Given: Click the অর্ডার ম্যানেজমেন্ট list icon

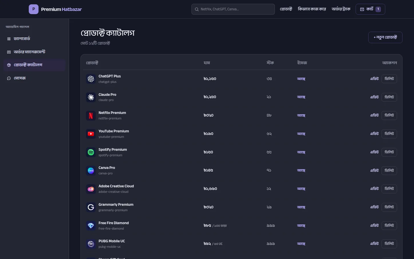Looking at the screenshot, I should (9, 52).
